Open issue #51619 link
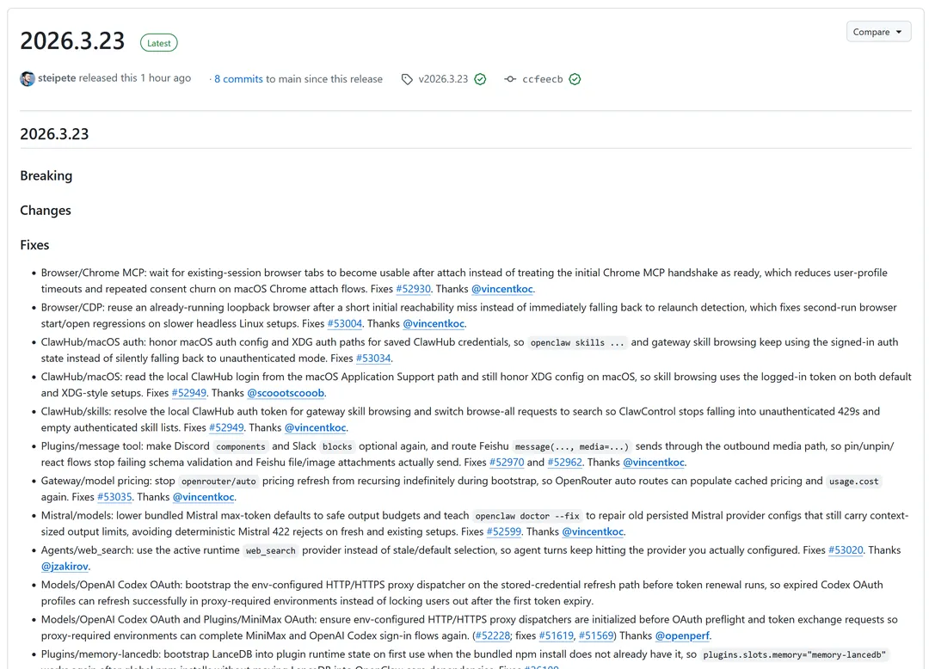Viewport: 929px width, 669px height. click(x=556, y=635)
